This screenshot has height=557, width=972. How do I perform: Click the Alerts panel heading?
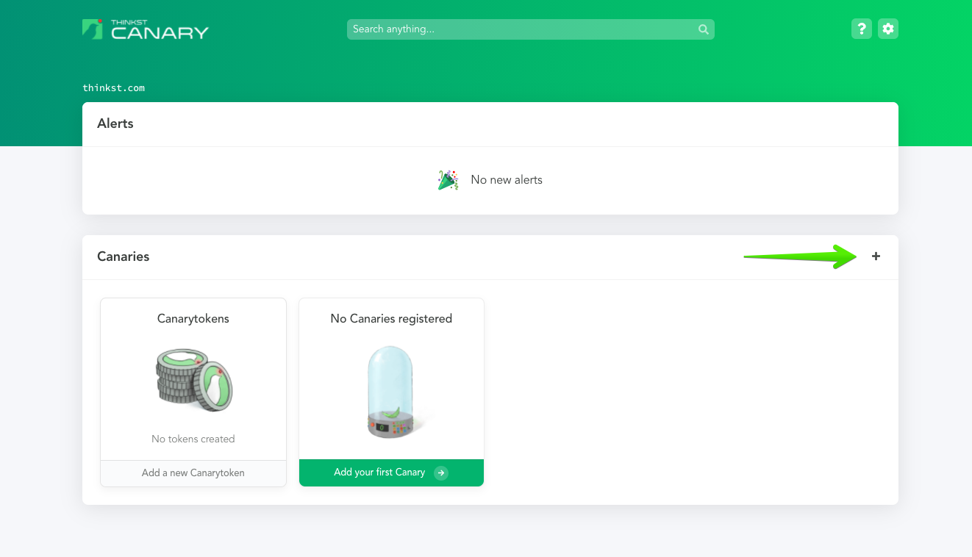coord(115,123)
